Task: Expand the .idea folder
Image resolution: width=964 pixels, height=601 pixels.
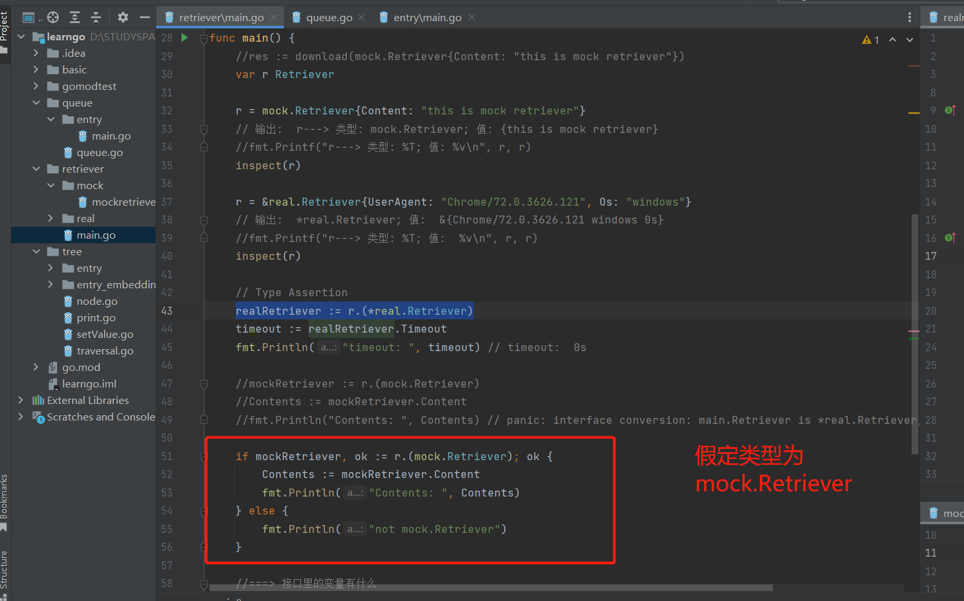Action: 36,53
